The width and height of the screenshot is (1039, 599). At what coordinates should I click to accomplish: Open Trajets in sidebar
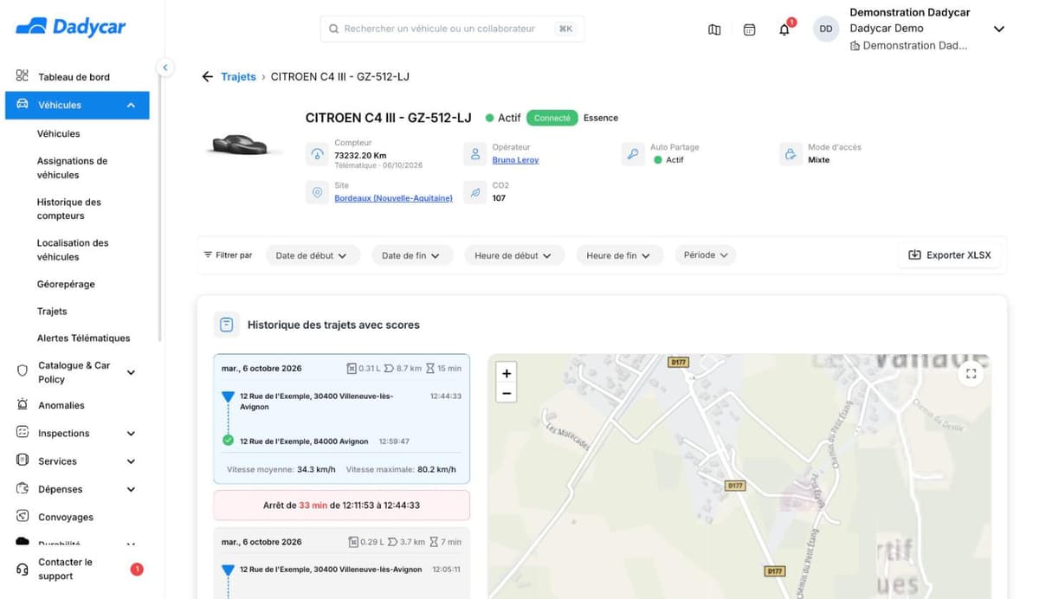coord(52,312)
